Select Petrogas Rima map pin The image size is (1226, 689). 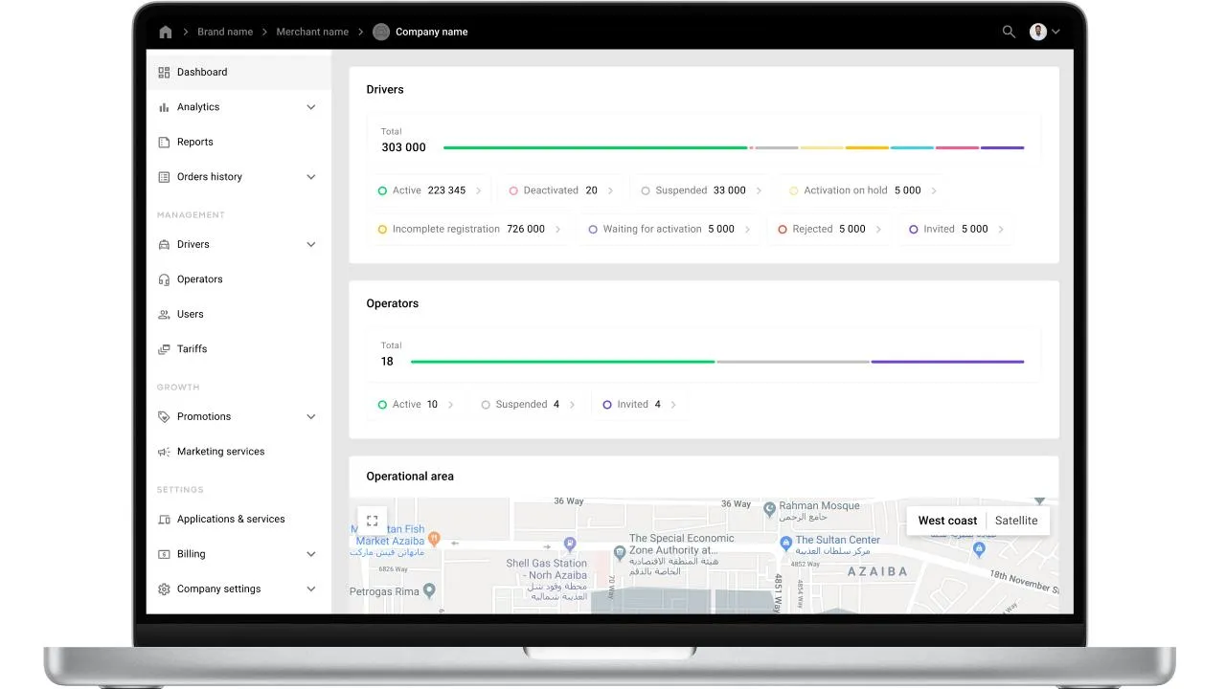(429, 590)
